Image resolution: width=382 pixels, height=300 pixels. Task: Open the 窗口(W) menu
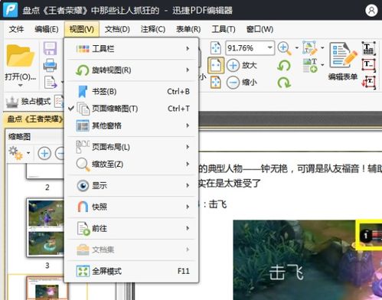[x=260, y=29]
